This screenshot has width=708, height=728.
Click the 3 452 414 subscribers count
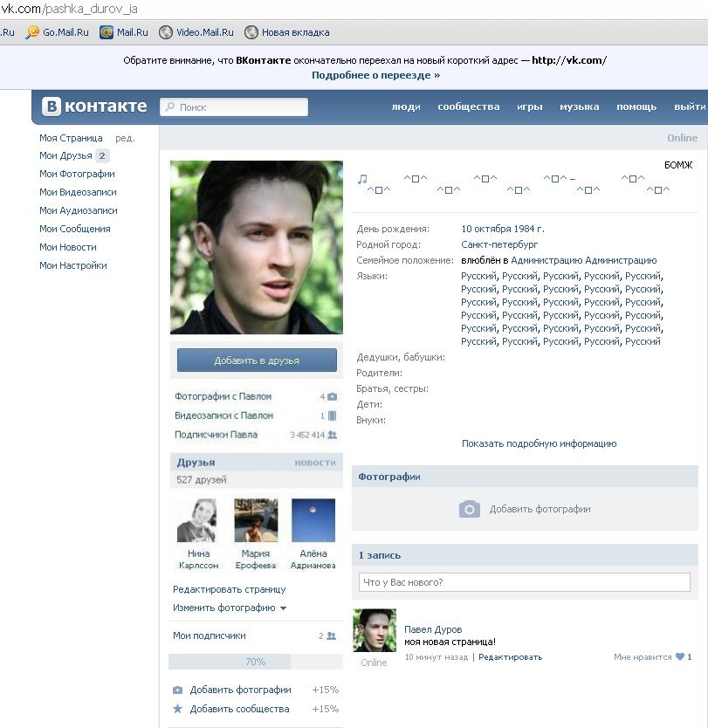coord(307,435)
